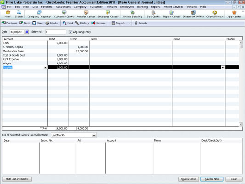
Task: Click the Entry No. input field
Action: pos(56,32)
